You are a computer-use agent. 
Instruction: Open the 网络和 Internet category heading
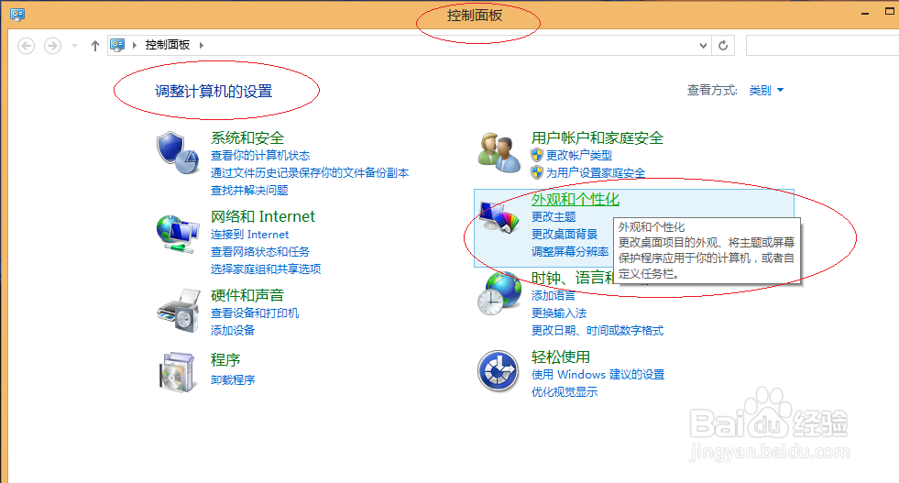tap(263, 216)
